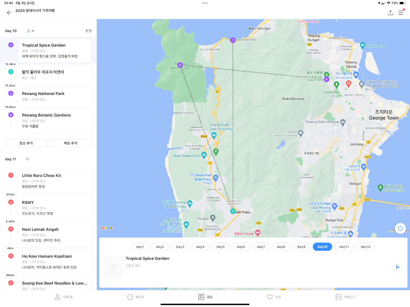Open the chat bubble bottom tab
Viewport: 410px width, 307px height.
(135, 297)
